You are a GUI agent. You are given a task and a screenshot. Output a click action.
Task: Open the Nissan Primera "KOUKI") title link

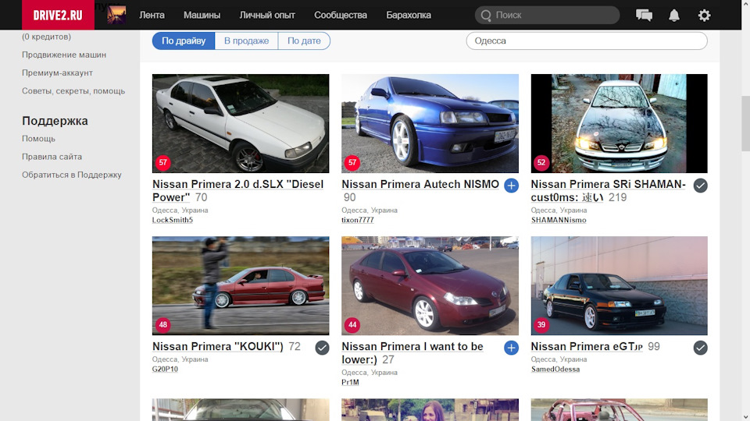(218, 346)
